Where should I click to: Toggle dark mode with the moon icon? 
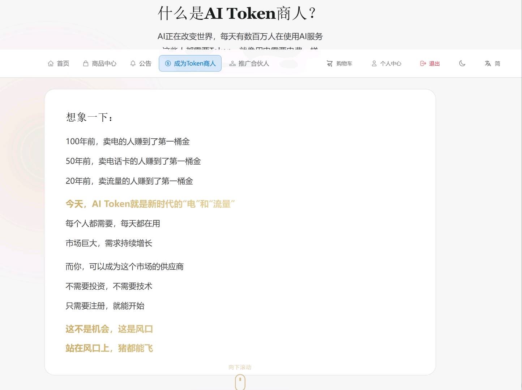click(462, 64)
